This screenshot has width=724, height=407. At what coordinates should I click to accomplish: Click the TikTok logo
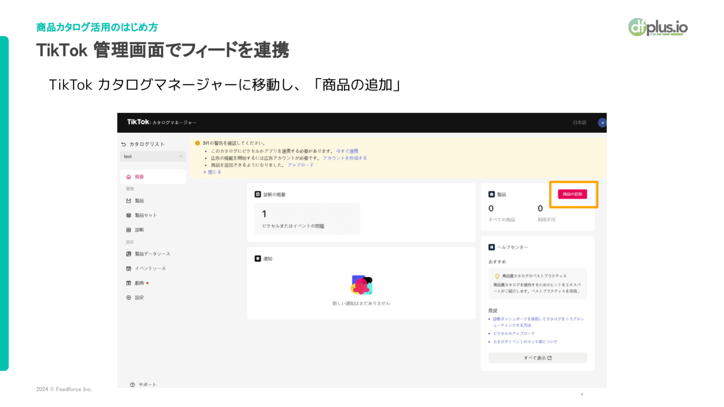coord(139,122)
